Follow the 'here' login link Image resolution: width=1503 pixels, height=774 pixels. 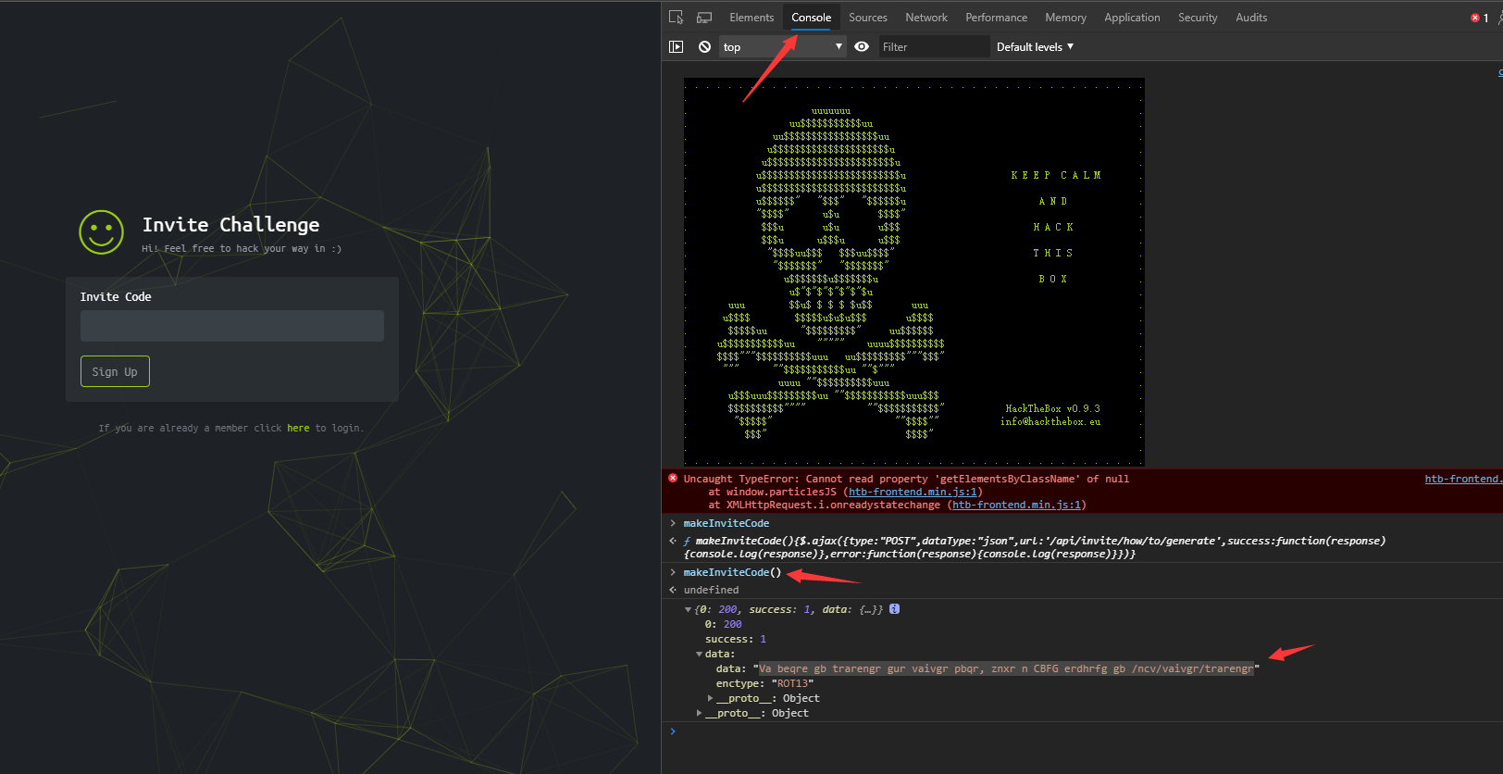(x=298, y=428)
